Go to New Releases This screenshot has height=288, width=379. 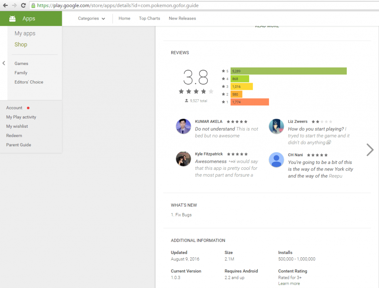[x=182, y=18]
